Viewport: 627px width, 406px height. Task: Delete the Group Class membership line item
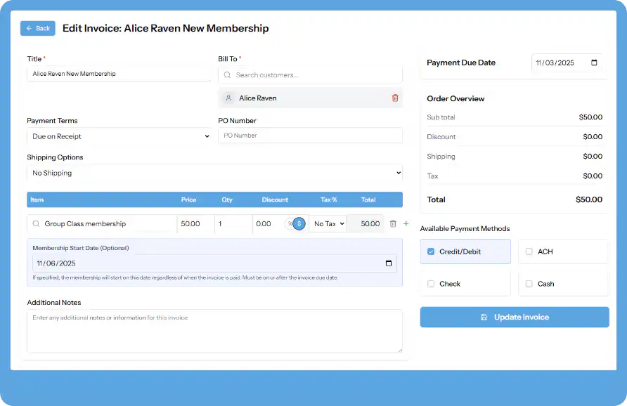(393, 223)
